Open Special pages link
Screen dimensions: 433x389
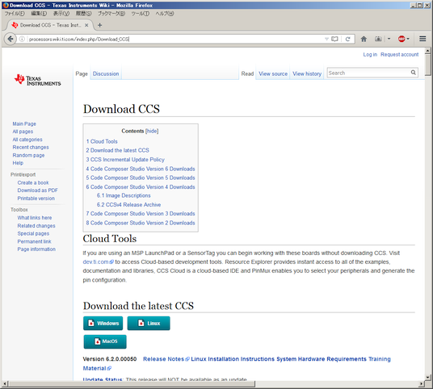(x=33, y=233)
